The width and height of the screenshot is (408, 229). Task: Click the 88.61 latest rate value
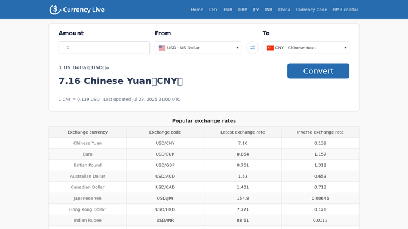[x=243, y=221]
